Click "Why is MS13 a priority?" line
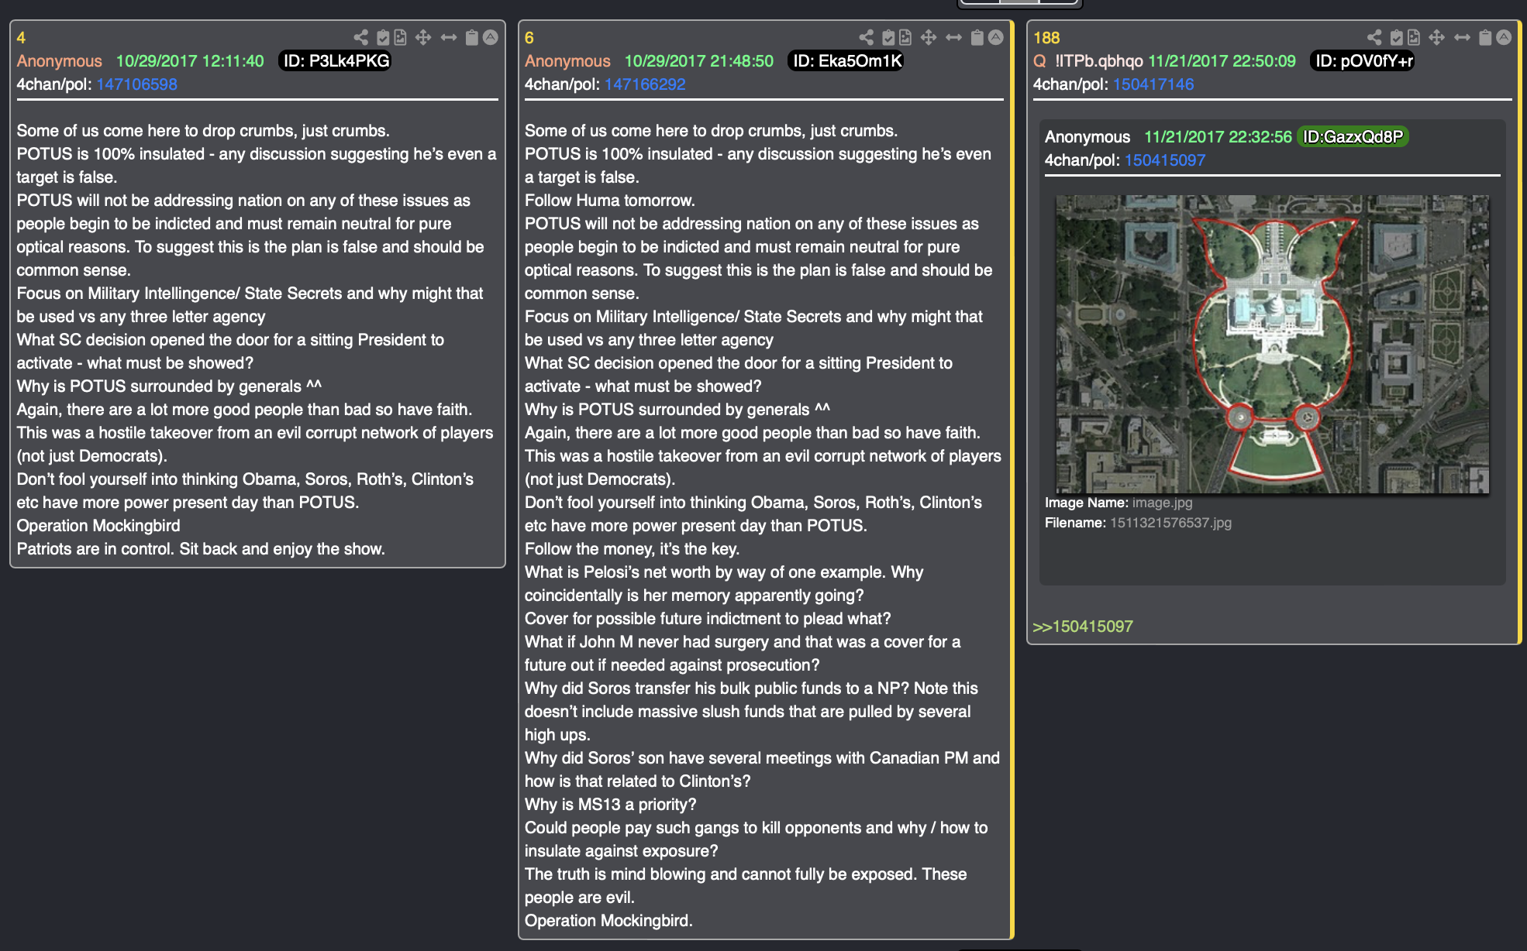This screenshot has width=1527, height=951. [611, 805]
